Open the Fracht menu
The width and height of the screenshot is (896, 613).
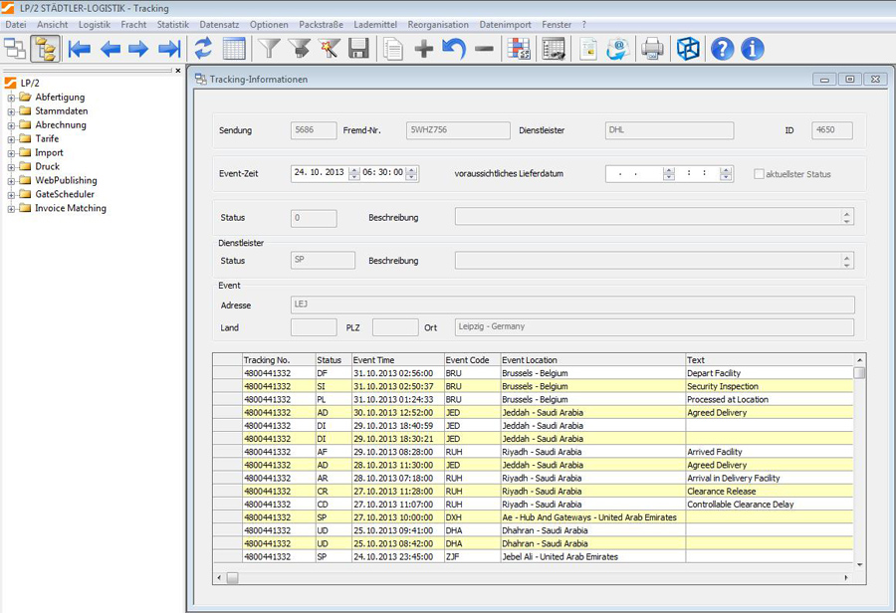click(x=133, y=25)
